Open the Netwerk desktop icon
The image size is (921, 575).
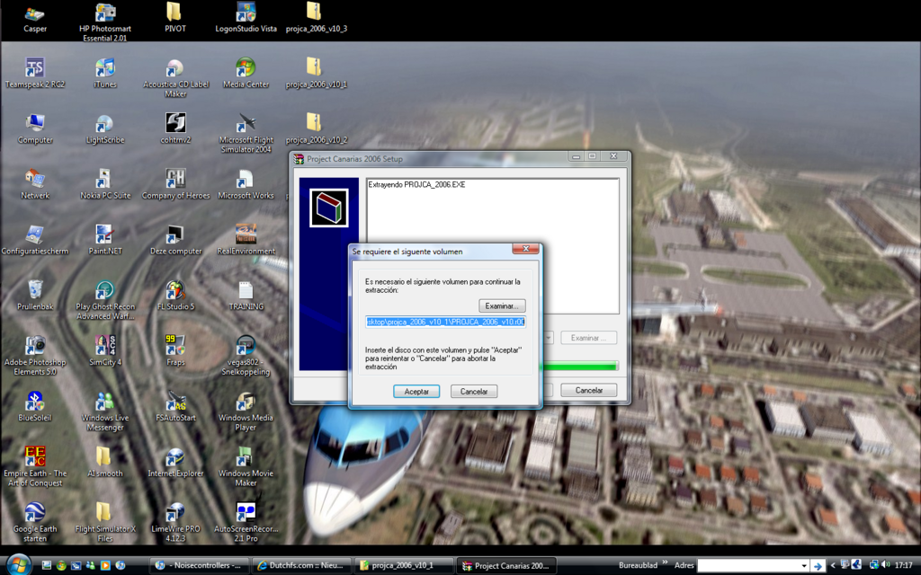pyautogui.click(x=35, y=184)
